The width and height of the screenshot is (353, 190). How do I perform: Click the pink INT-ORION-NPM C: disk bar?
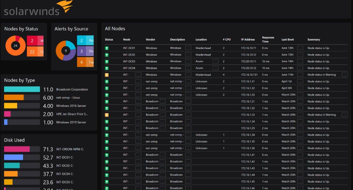(17, 149)
